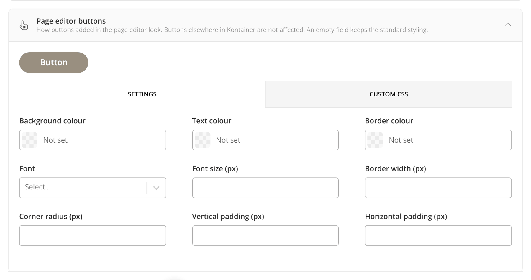Screen dimensions: 531x280
Task: Open the Background colour swatch
Action: point(30,140)
